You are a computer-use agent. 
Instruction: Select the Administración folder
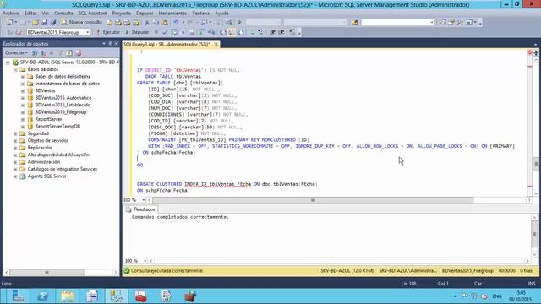(43, 162)
